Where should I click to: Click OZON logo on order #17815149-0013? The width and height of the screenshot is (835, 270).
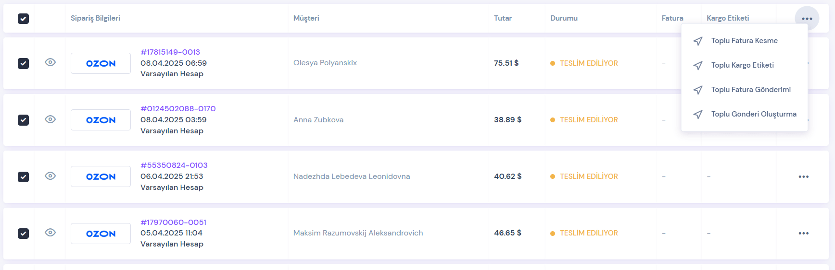tap(101, 63)
